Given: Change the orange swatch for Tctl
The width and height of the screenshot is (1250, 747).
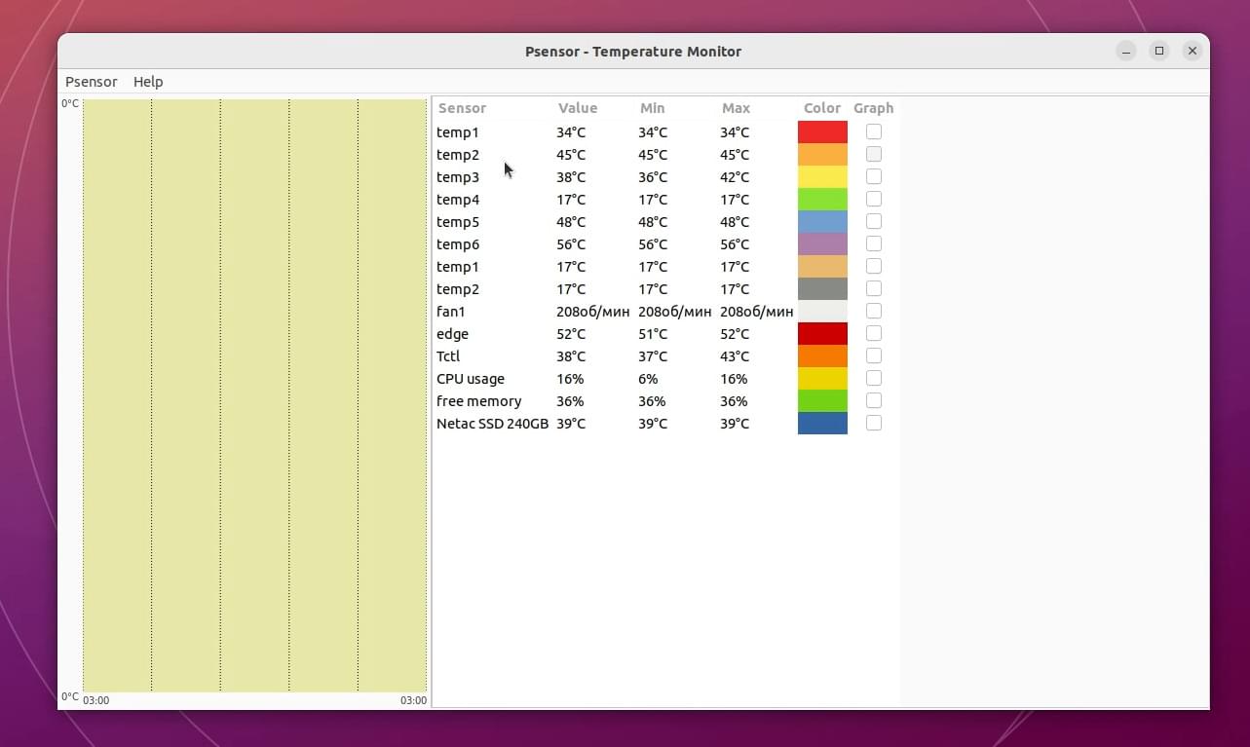Looking at the screenshot, I should (822, 355).
